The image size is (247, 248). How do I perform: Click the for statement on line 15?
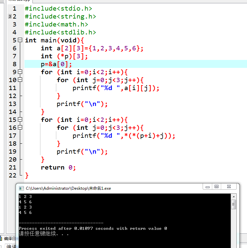tap(84, 120)
